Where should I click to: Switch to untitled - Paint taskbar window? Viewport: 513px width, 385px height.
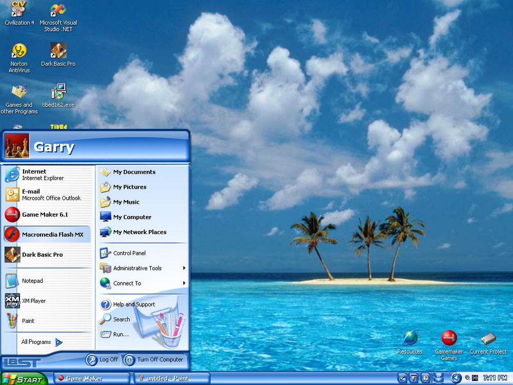click(x=172, y=378)
